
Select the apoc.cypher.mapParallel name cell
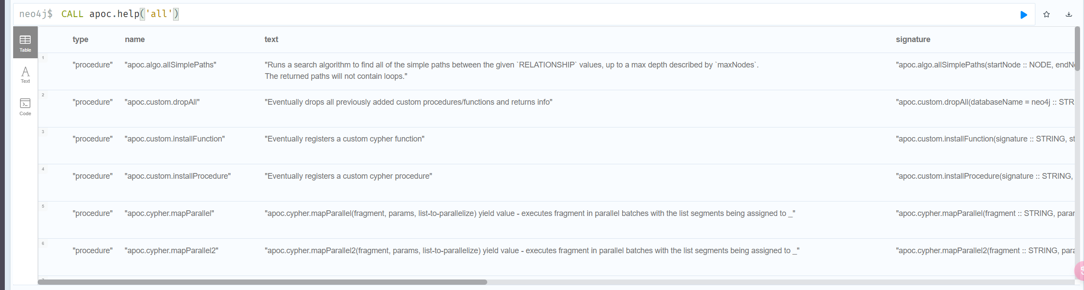click(169, 213)
